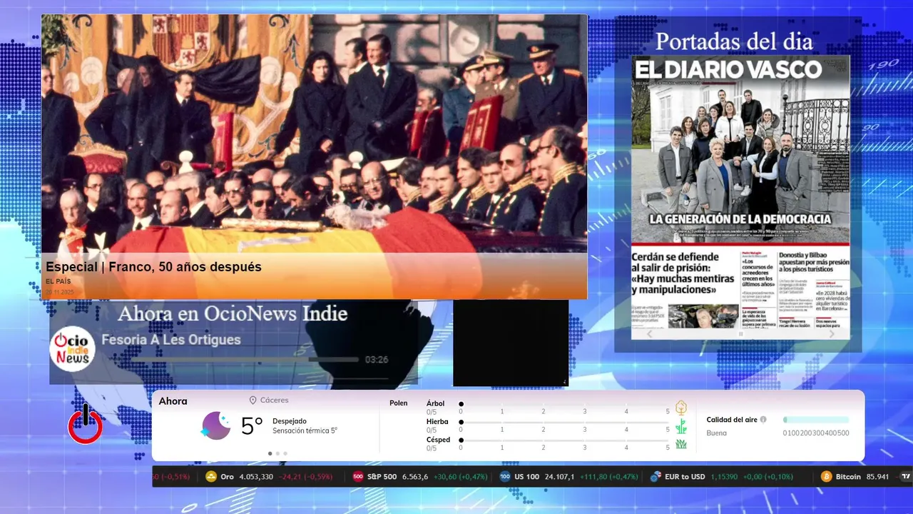Open info icon next to Calidad del aire
Image resolution: width=913 pixels, height=514 pixels.
[x=763, y=420]
